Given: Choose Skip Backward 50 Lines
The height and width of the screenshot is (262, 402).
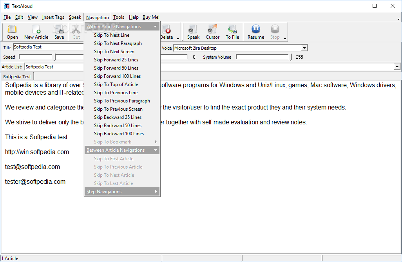Looking at the screenshot, I should (x=122, y=126).
